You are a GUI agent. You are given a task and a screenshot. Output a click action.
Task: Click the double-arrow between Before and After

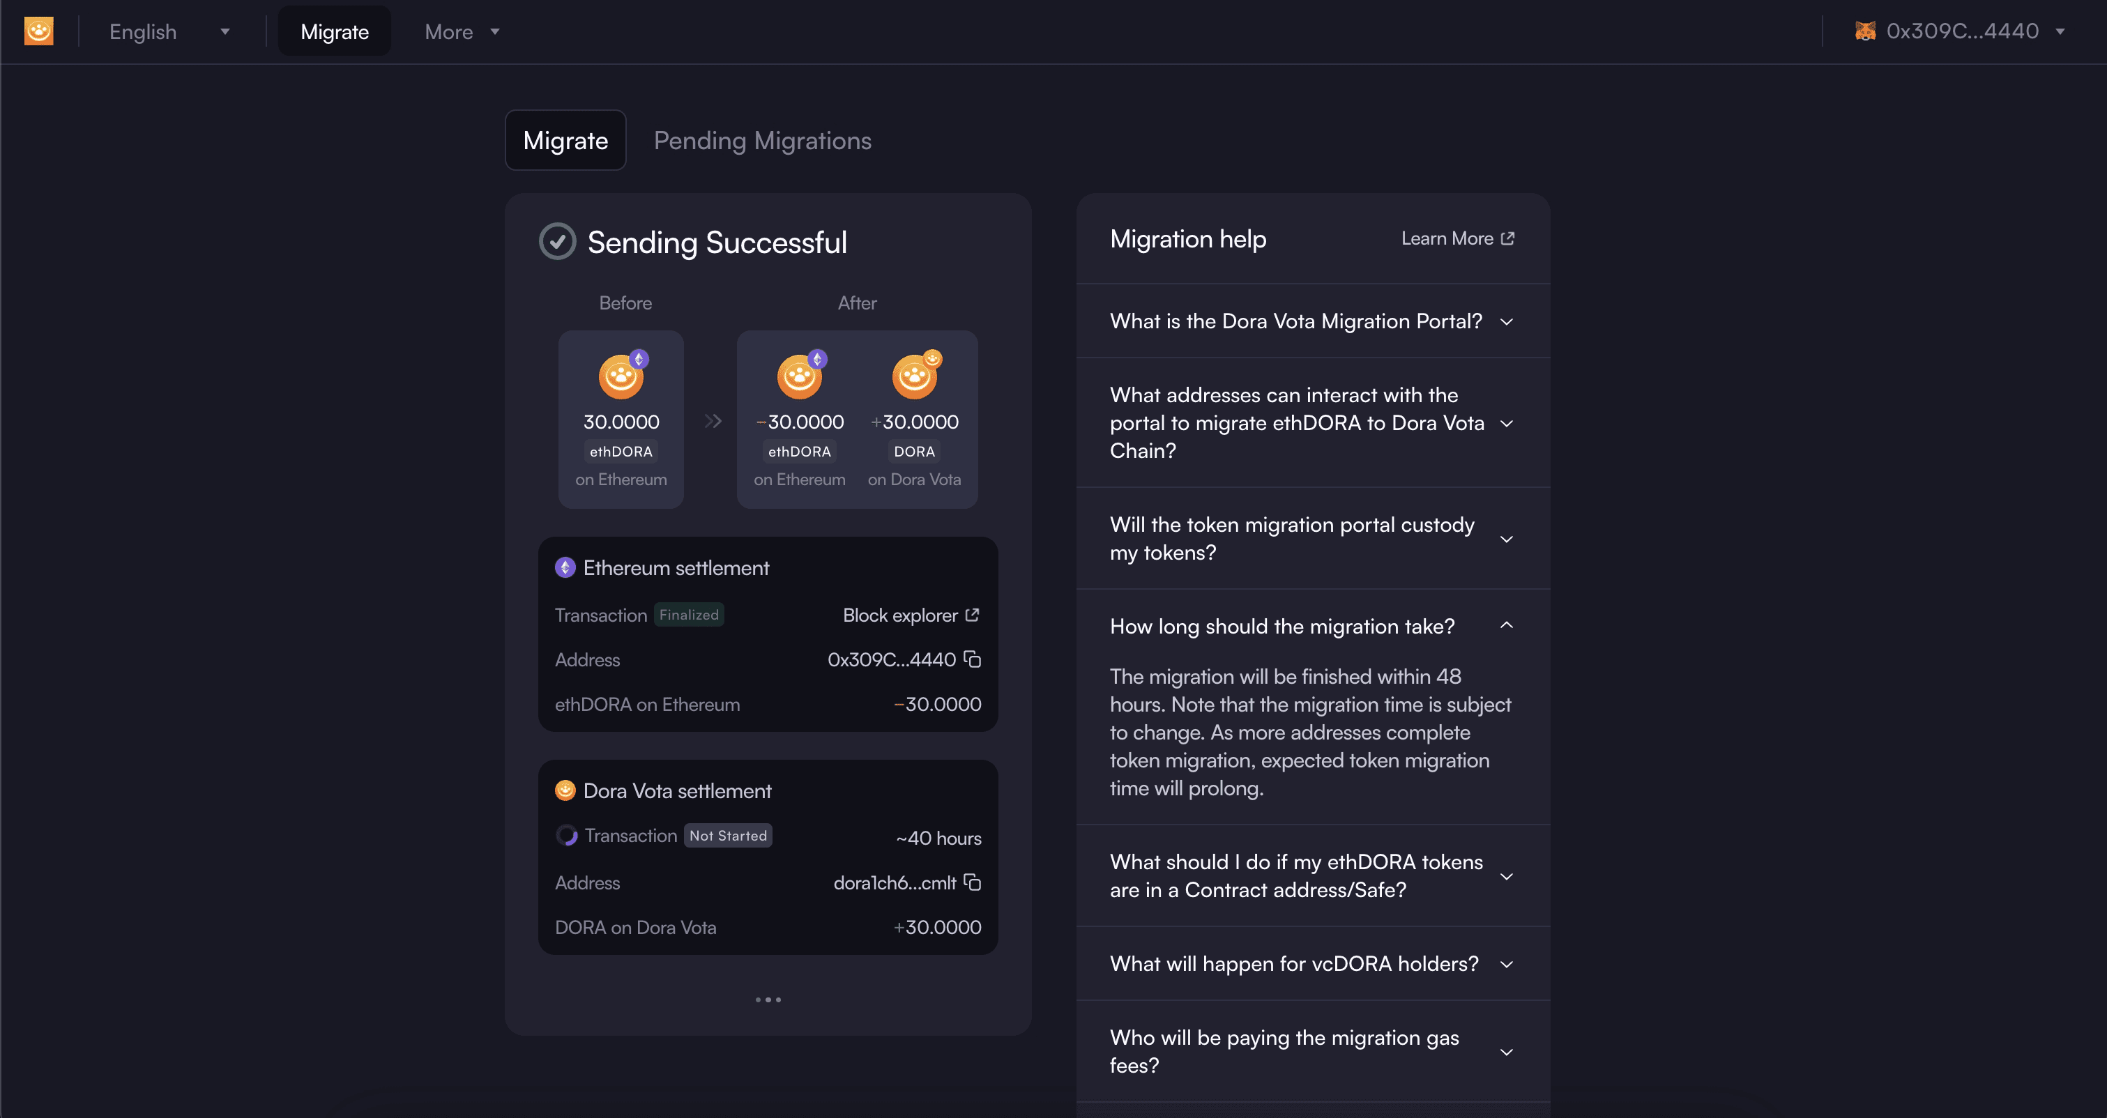pos(713,420)
